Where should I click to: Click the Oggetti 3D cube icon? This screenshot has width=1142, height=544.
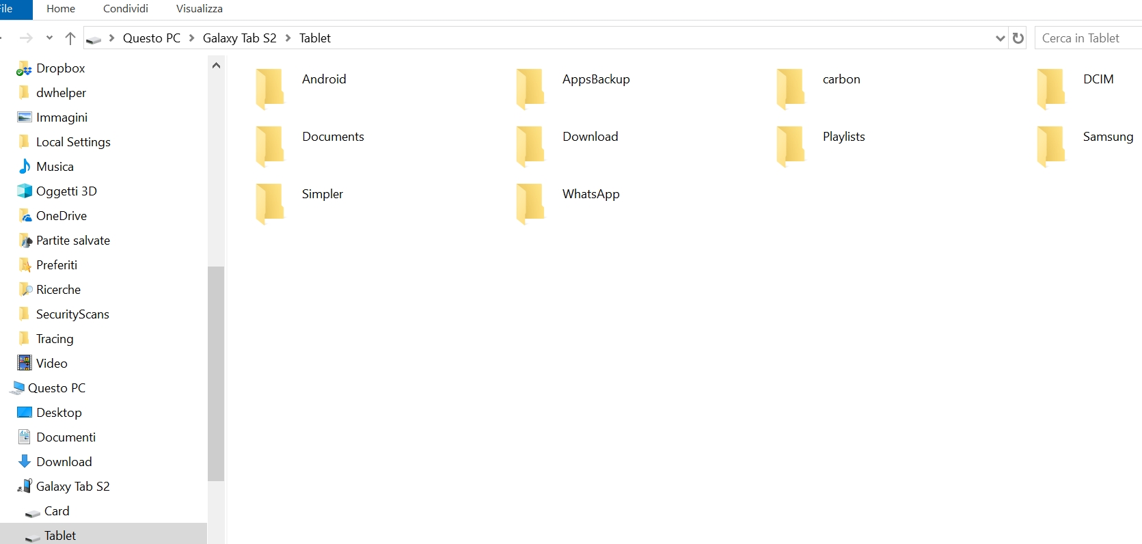click(x=25, y=191)
